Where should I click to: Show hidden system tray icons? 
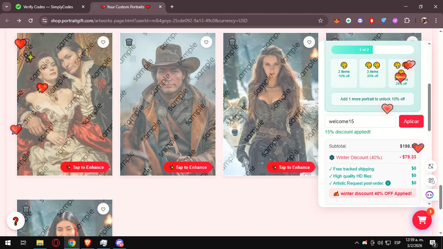coord(357,243)
